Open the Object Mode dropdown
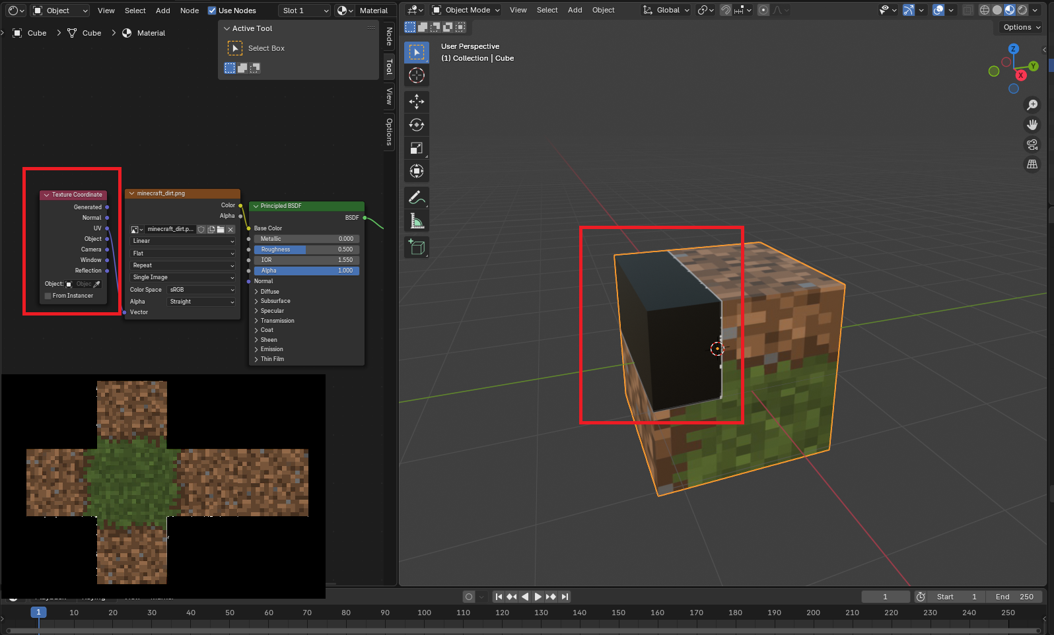 click(x=466, y=10)
